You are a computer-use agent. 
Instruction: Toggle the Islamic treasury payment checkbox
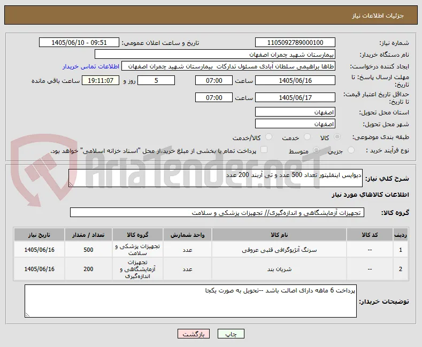[x=264, y=150]
